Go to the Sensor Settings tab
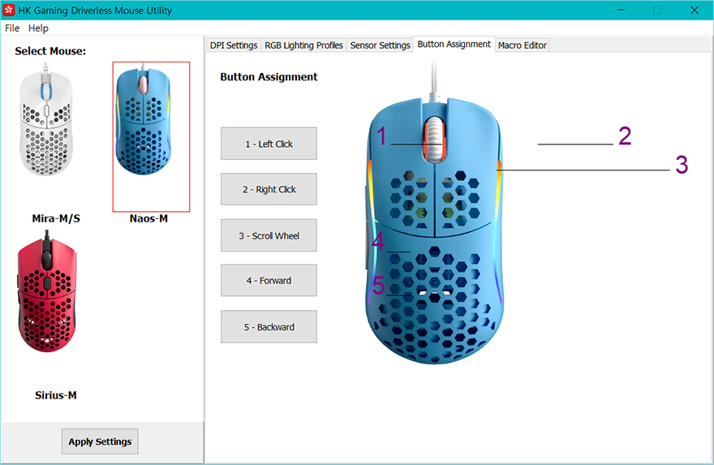 click(381, 45)
